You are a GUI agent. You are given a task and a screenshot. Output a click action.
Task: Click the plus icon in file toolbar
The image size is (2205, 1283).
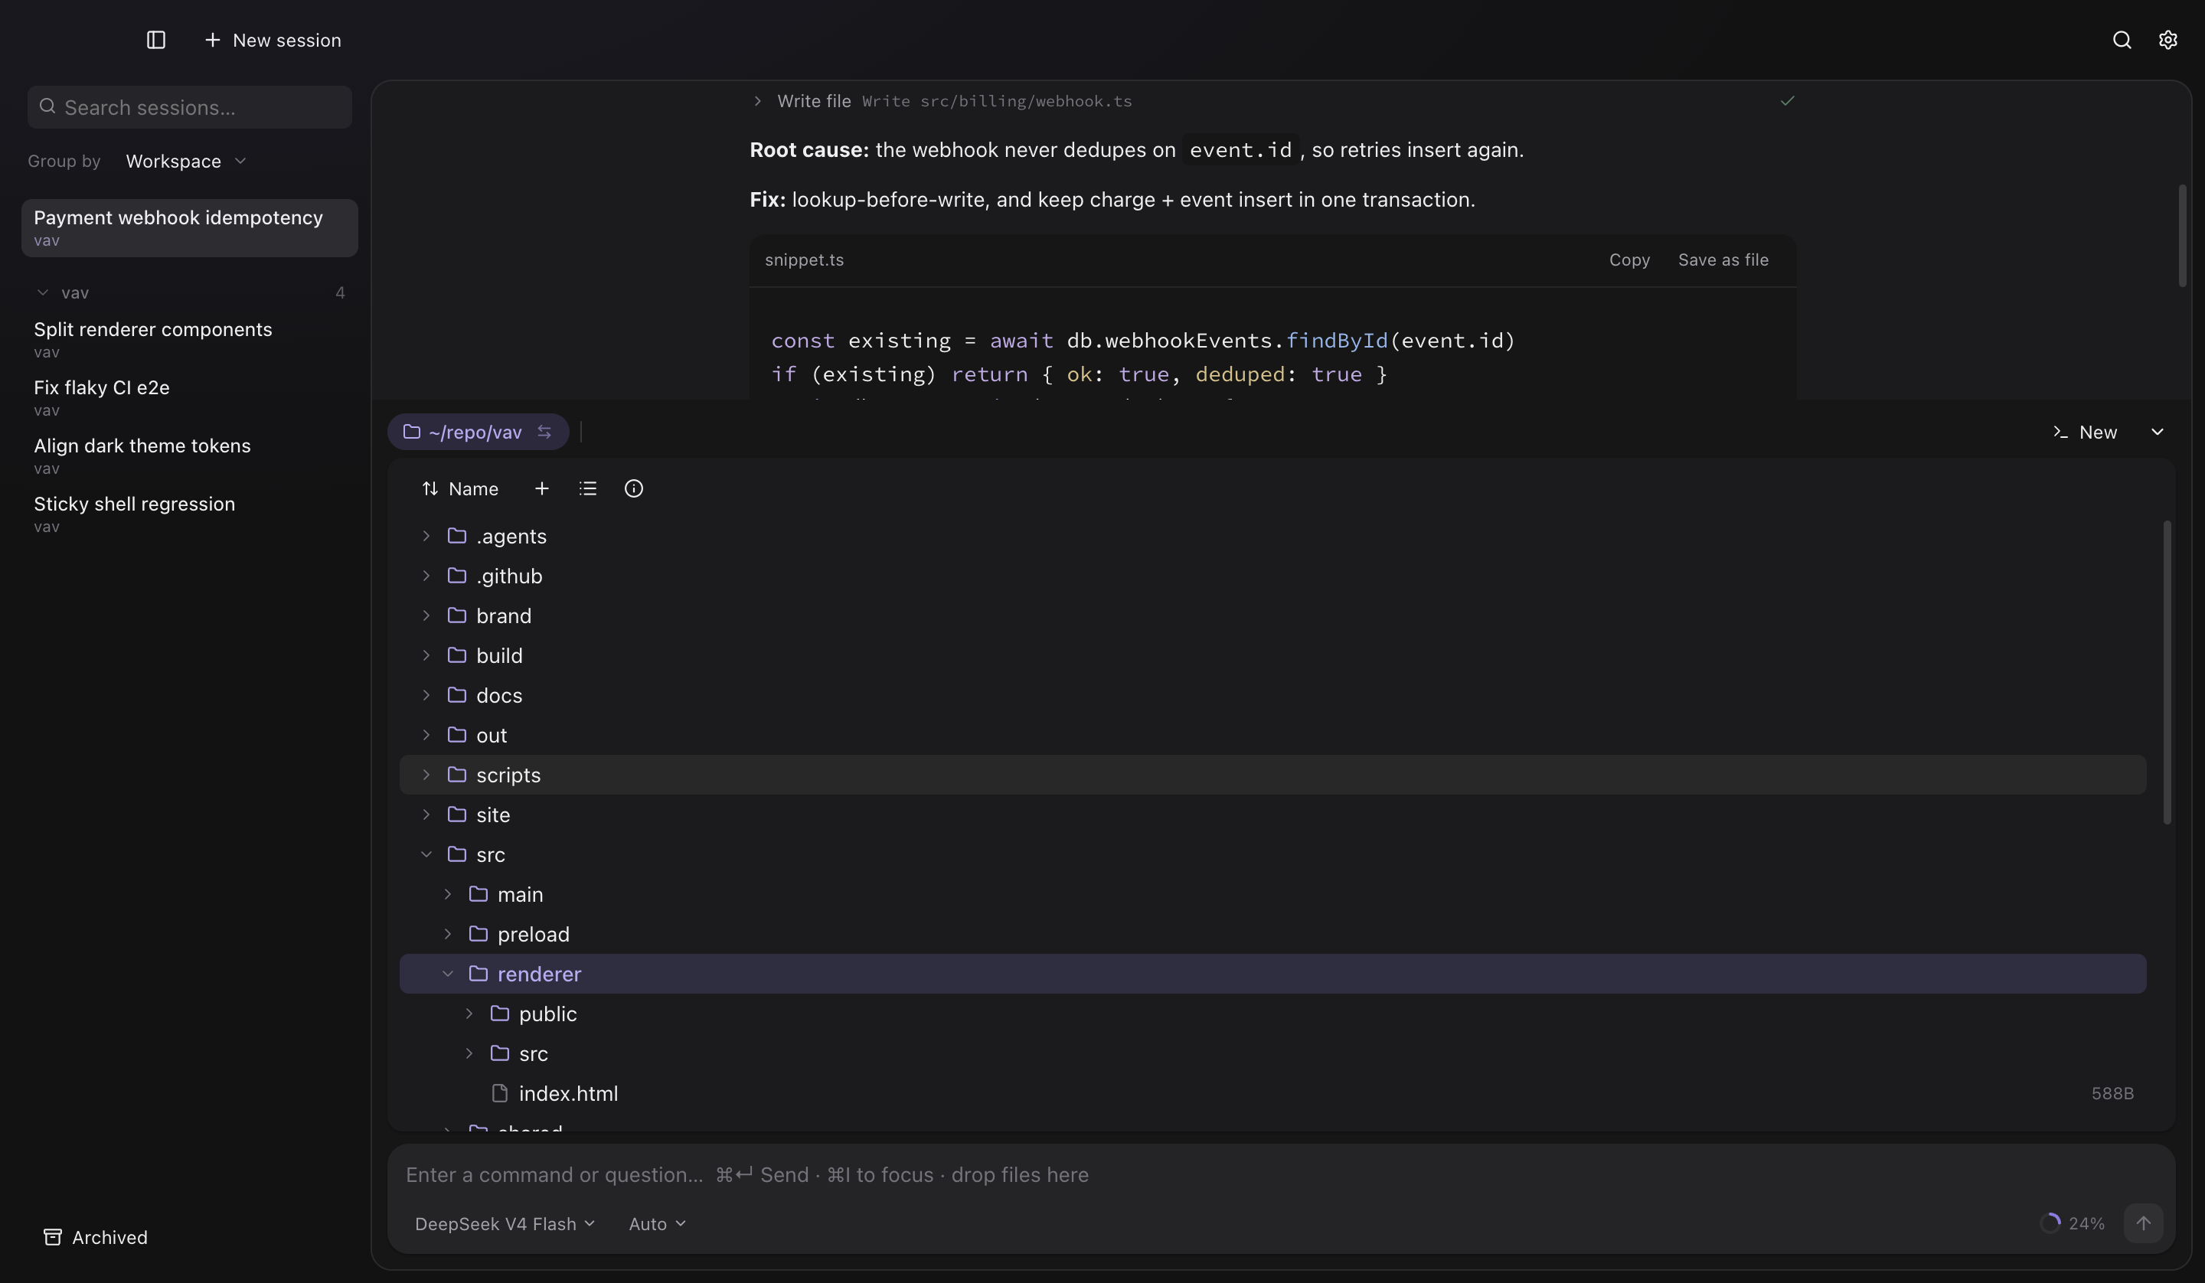(541, 489)
